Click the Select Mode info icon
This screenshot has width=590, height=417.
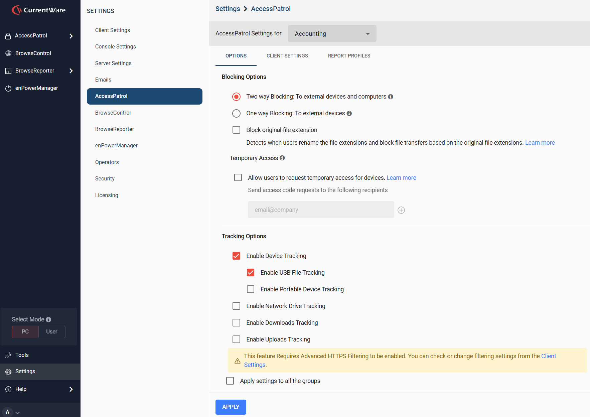[x=48, y=319]
